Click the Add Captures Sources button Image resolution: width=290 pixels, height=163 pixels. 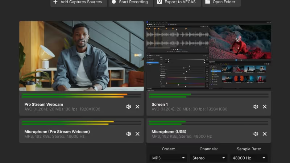click(x=79, y=3)
